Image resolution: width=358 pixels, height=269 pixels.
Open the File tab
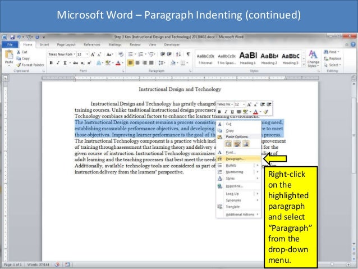click(10, 44)
